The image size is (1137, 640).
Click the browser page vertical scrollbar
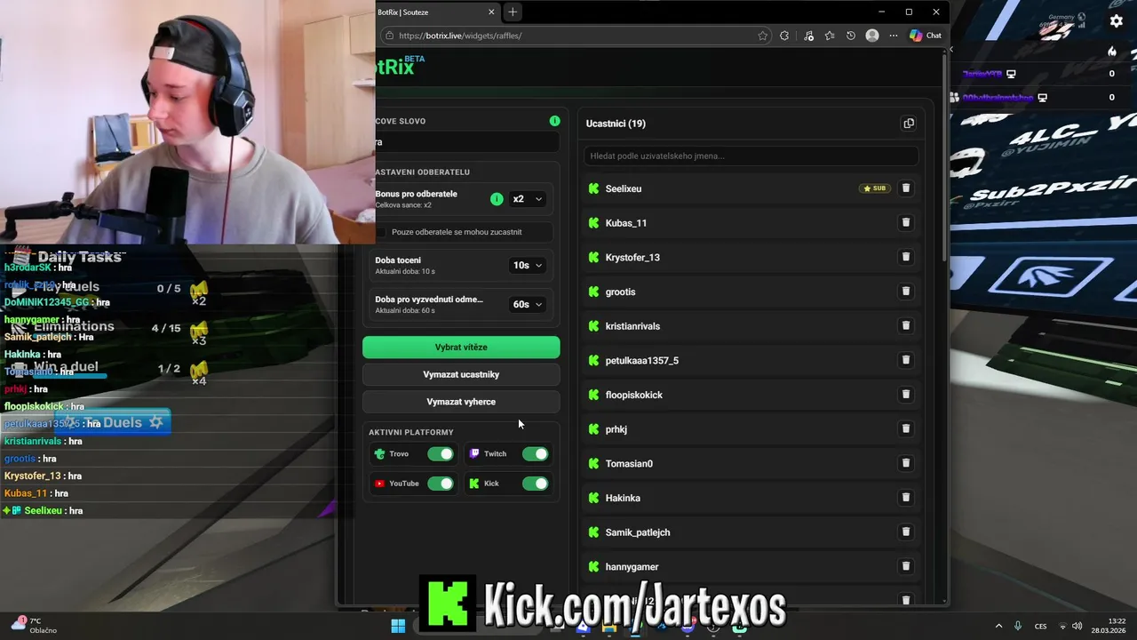(944, 160)
